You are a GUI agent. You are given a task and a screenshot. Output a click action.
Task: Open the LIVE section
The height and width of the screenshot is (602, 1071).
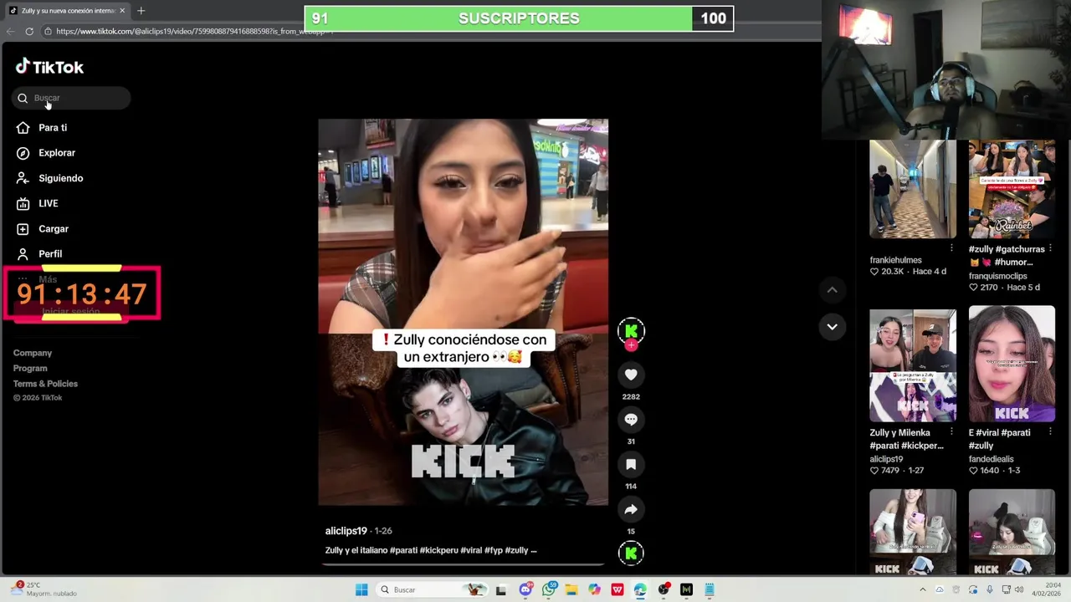coord(37,203)
